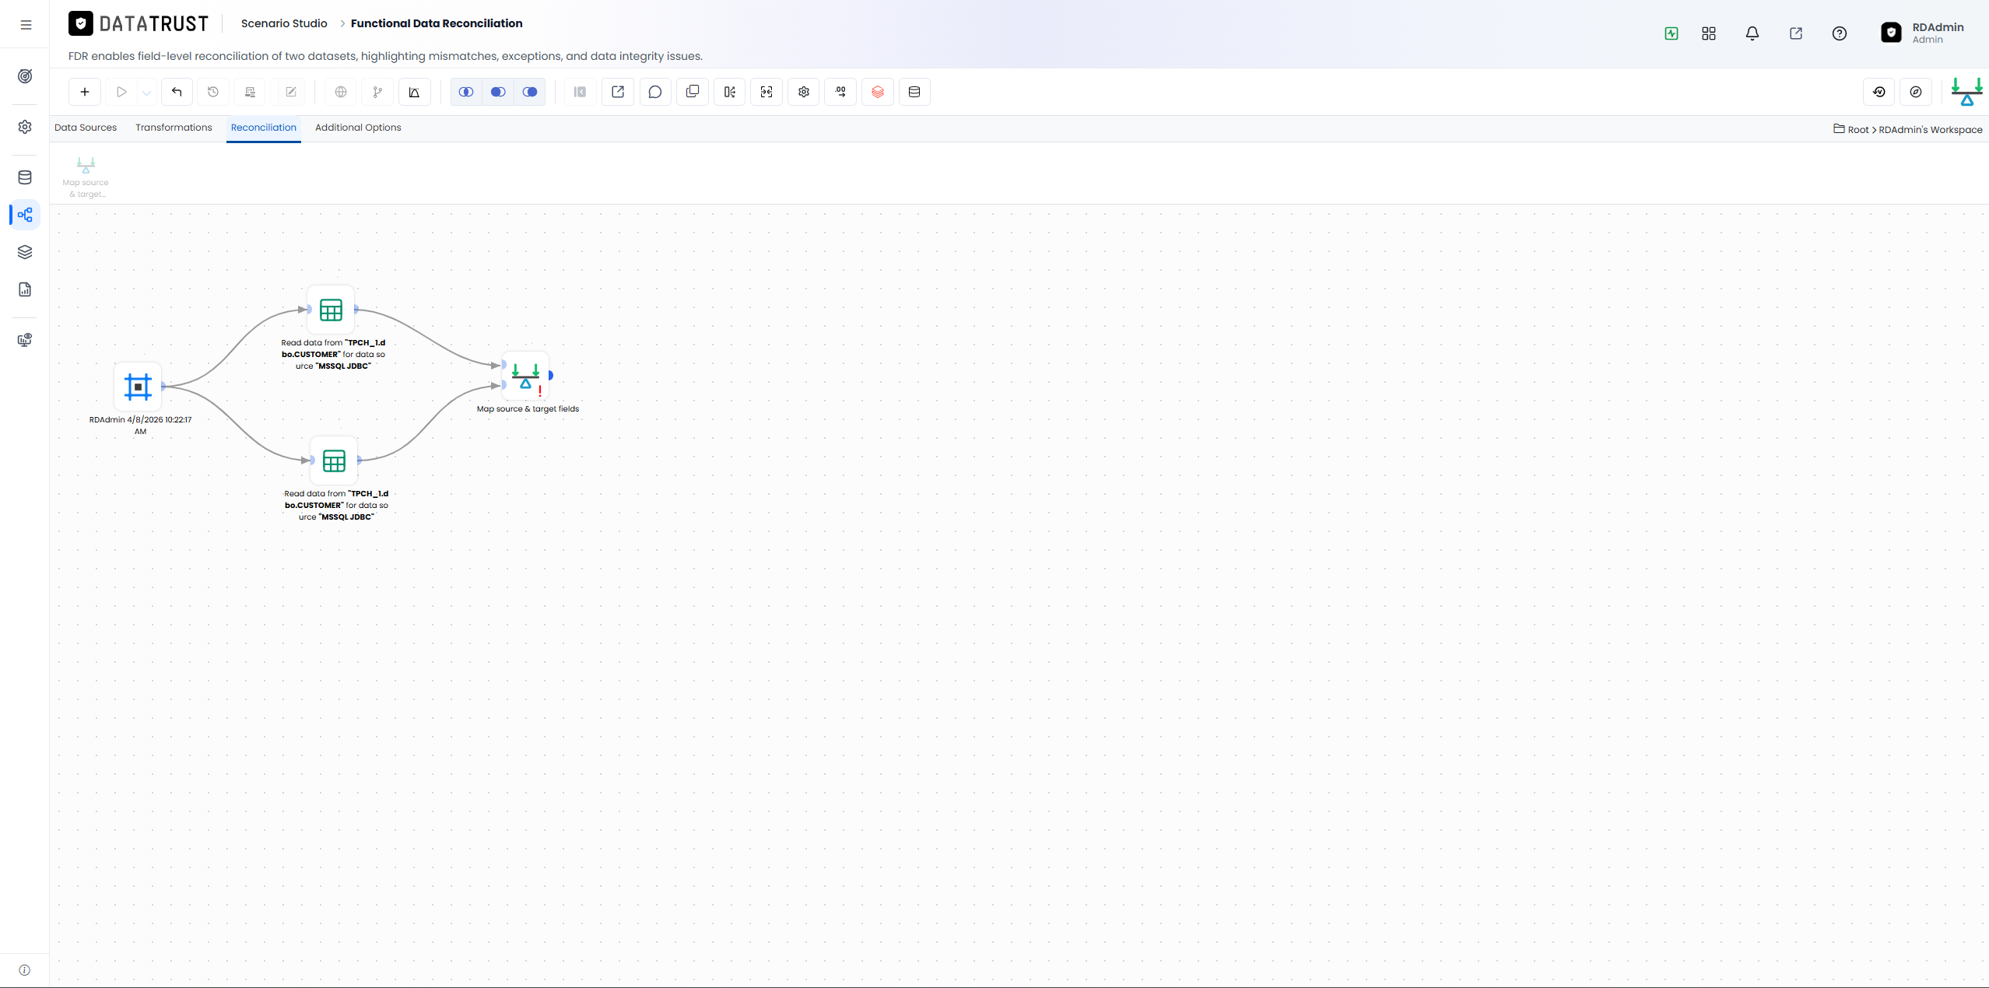The height and width of the screenshot is (988, 1989).
Task: Expand the run button dropdown arrow
Action: pos(146,92)
